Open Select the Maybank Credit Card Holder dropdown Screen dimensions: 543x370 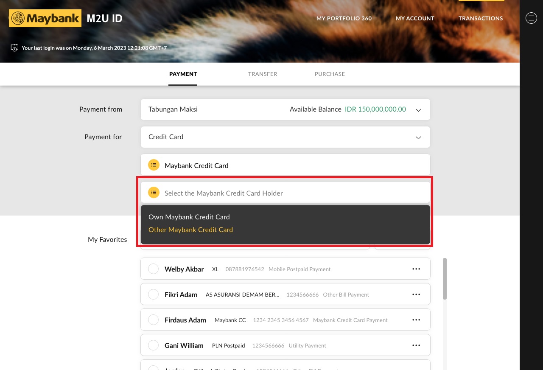[285, 193]
